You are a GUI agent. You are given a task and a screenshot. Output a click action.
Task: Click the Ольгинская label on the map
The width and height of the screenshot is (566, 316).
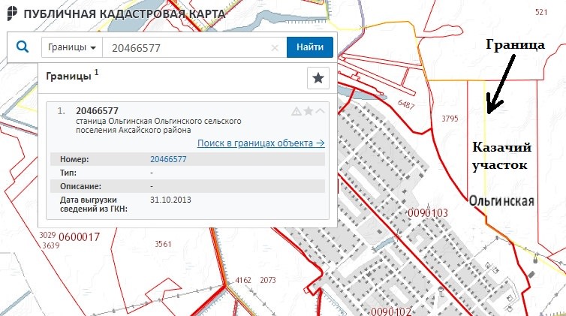[501, 201]
